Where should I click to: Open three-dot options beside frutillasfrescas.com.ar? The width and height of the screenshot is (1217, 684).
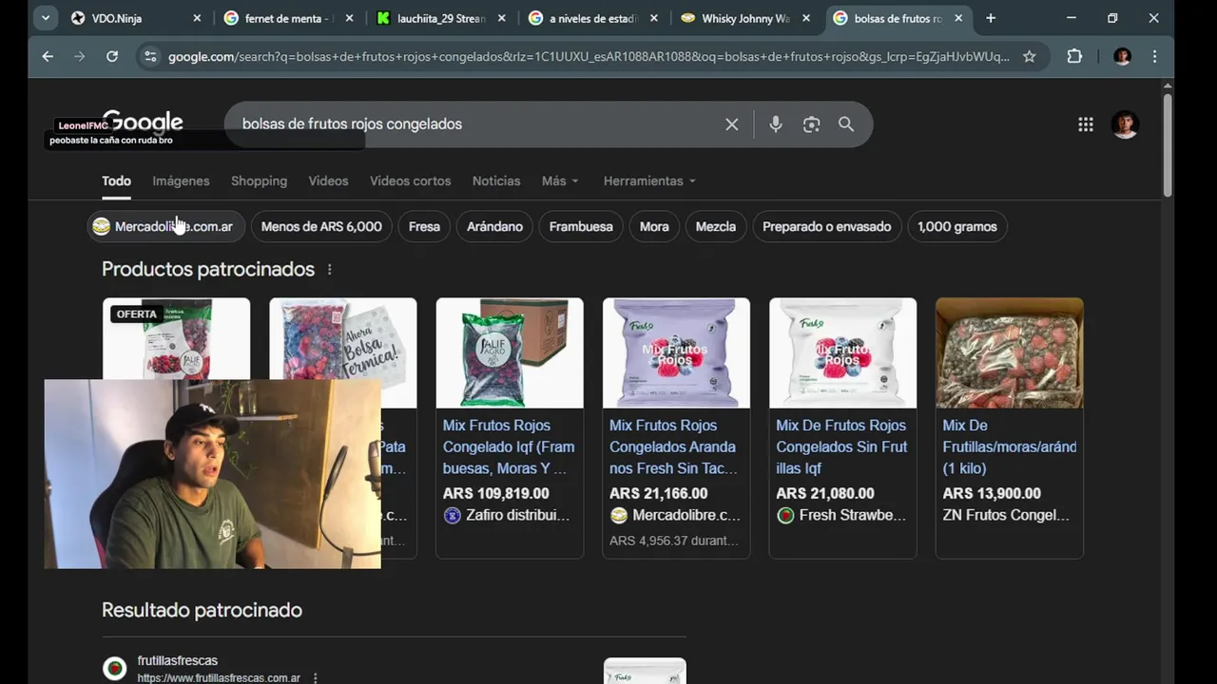click(316, 678)
